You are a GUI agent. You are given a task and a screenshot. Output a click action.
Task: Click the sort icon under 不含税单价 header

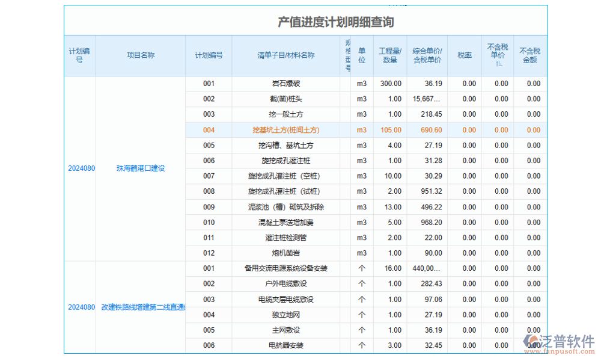(498, 64)
